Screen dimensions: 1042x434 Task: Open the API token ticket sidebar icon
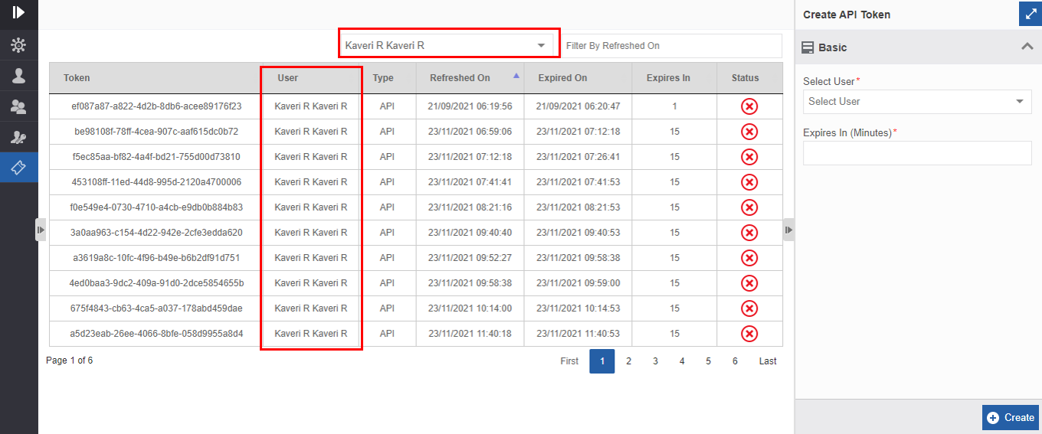[18, 167]
